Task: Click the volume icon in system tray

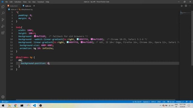Action: [x=172, y=105]
